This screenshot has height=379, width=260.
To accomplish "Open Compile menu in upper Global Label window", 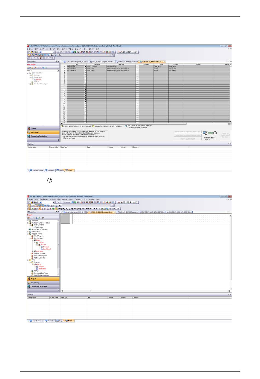I will pyautogui.click(x=53, y=49).
